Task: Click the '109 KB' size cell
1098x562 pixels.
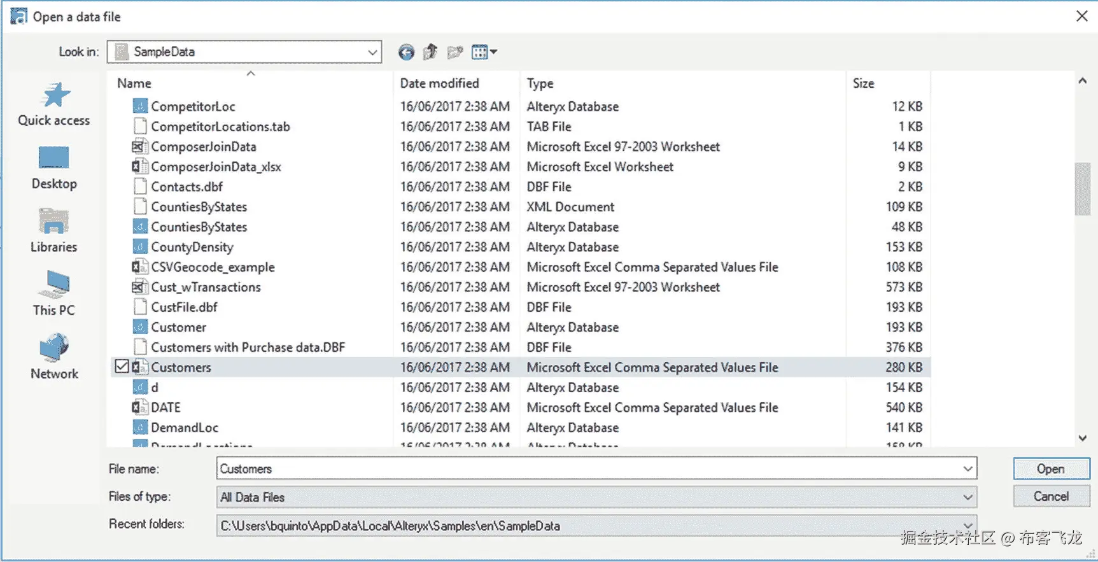Action: [904, 207]
